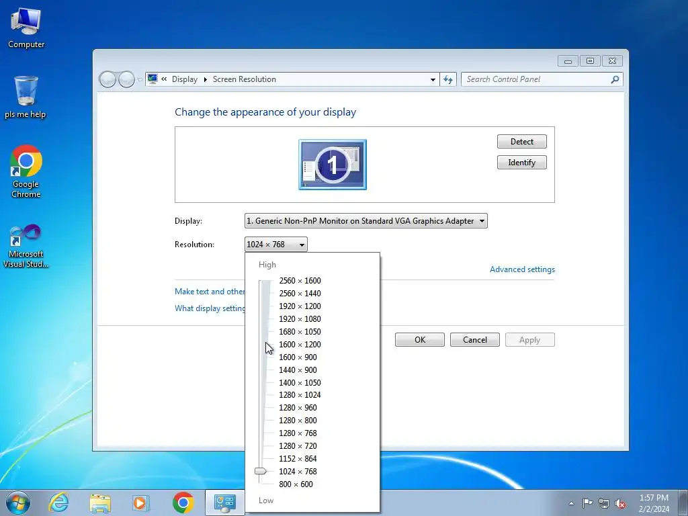688x516 pixels.
Task: Click the resolution slider thumb
Action: pos(261,471)
